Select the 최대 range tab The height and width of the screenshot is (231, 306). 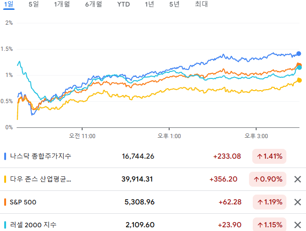click(201, 4)
